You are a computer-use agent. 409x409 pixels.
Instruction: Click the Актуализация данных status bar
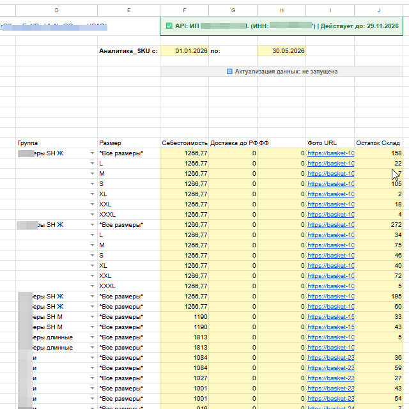pos(281,72)
